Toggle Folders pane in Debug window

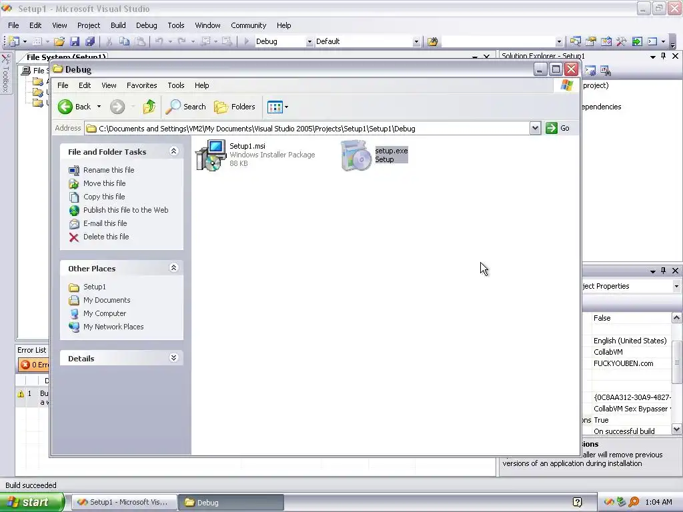coord(234,107)
